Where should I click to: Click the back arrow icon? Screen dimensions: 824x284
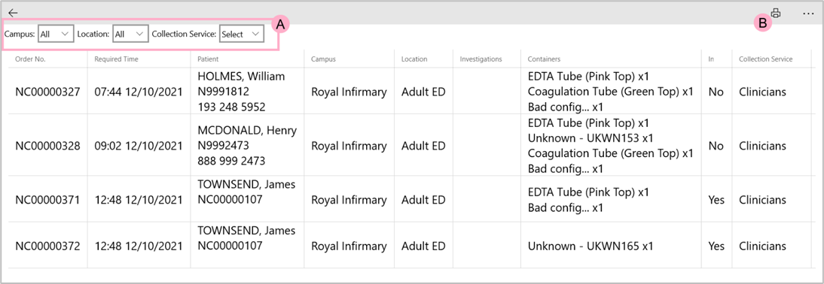coord(13,13)
